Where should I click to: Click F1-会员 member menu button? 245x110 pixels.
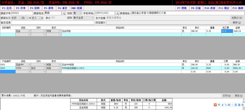click(7, 8)
